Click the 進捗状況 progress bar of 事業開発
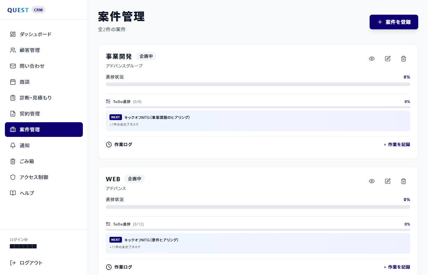The image size is (428, 275). 258,84
